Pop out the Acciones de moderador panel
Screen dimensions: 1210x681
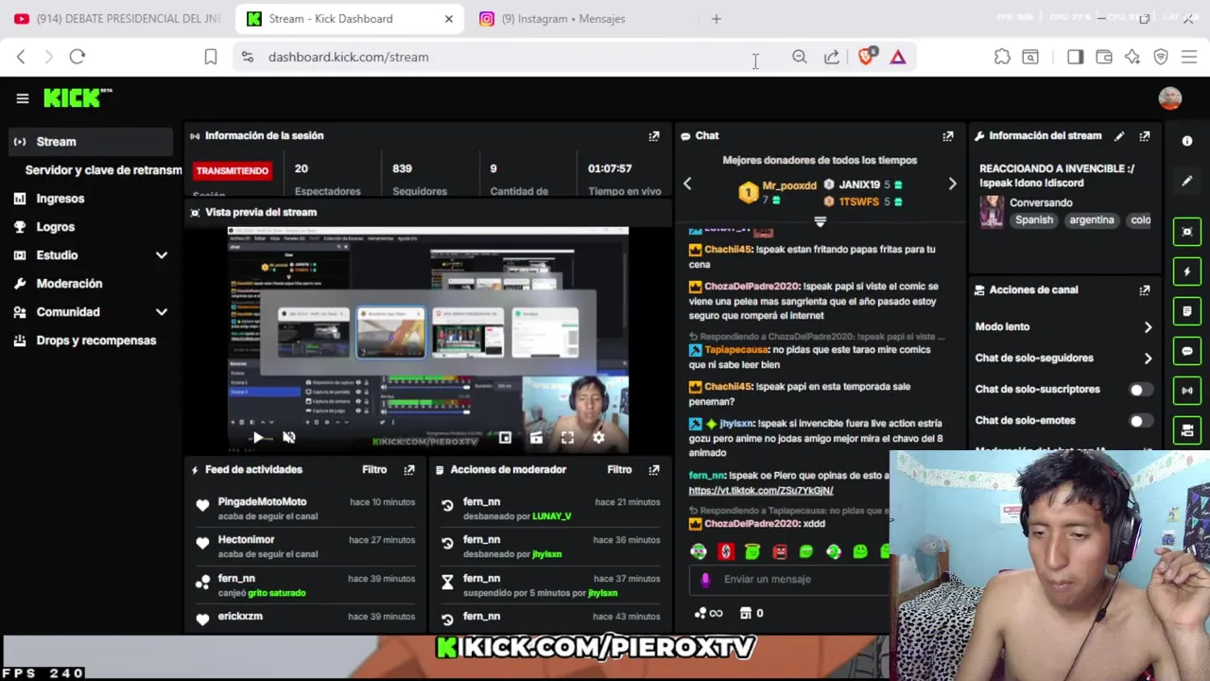(654, 470)
